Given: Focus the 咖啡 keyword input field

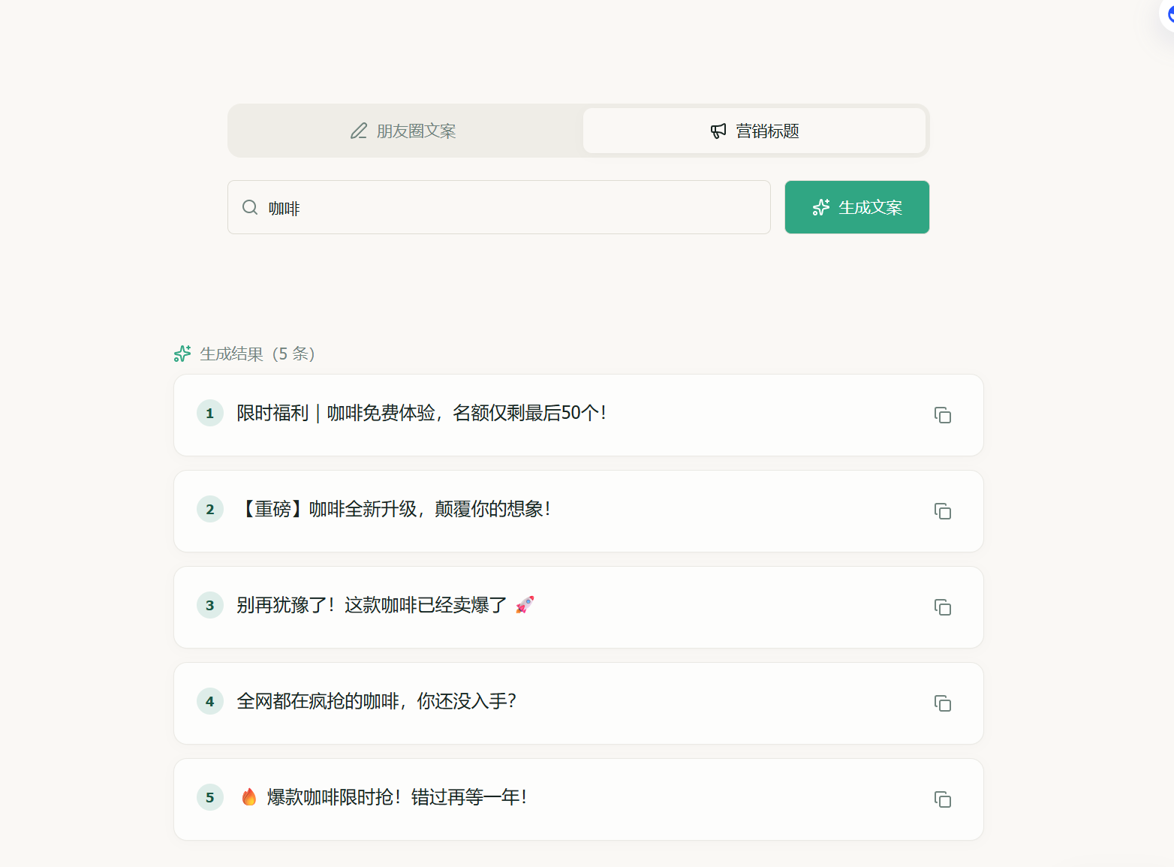Looking at the screenshot, I should click(x=499, y=207).
